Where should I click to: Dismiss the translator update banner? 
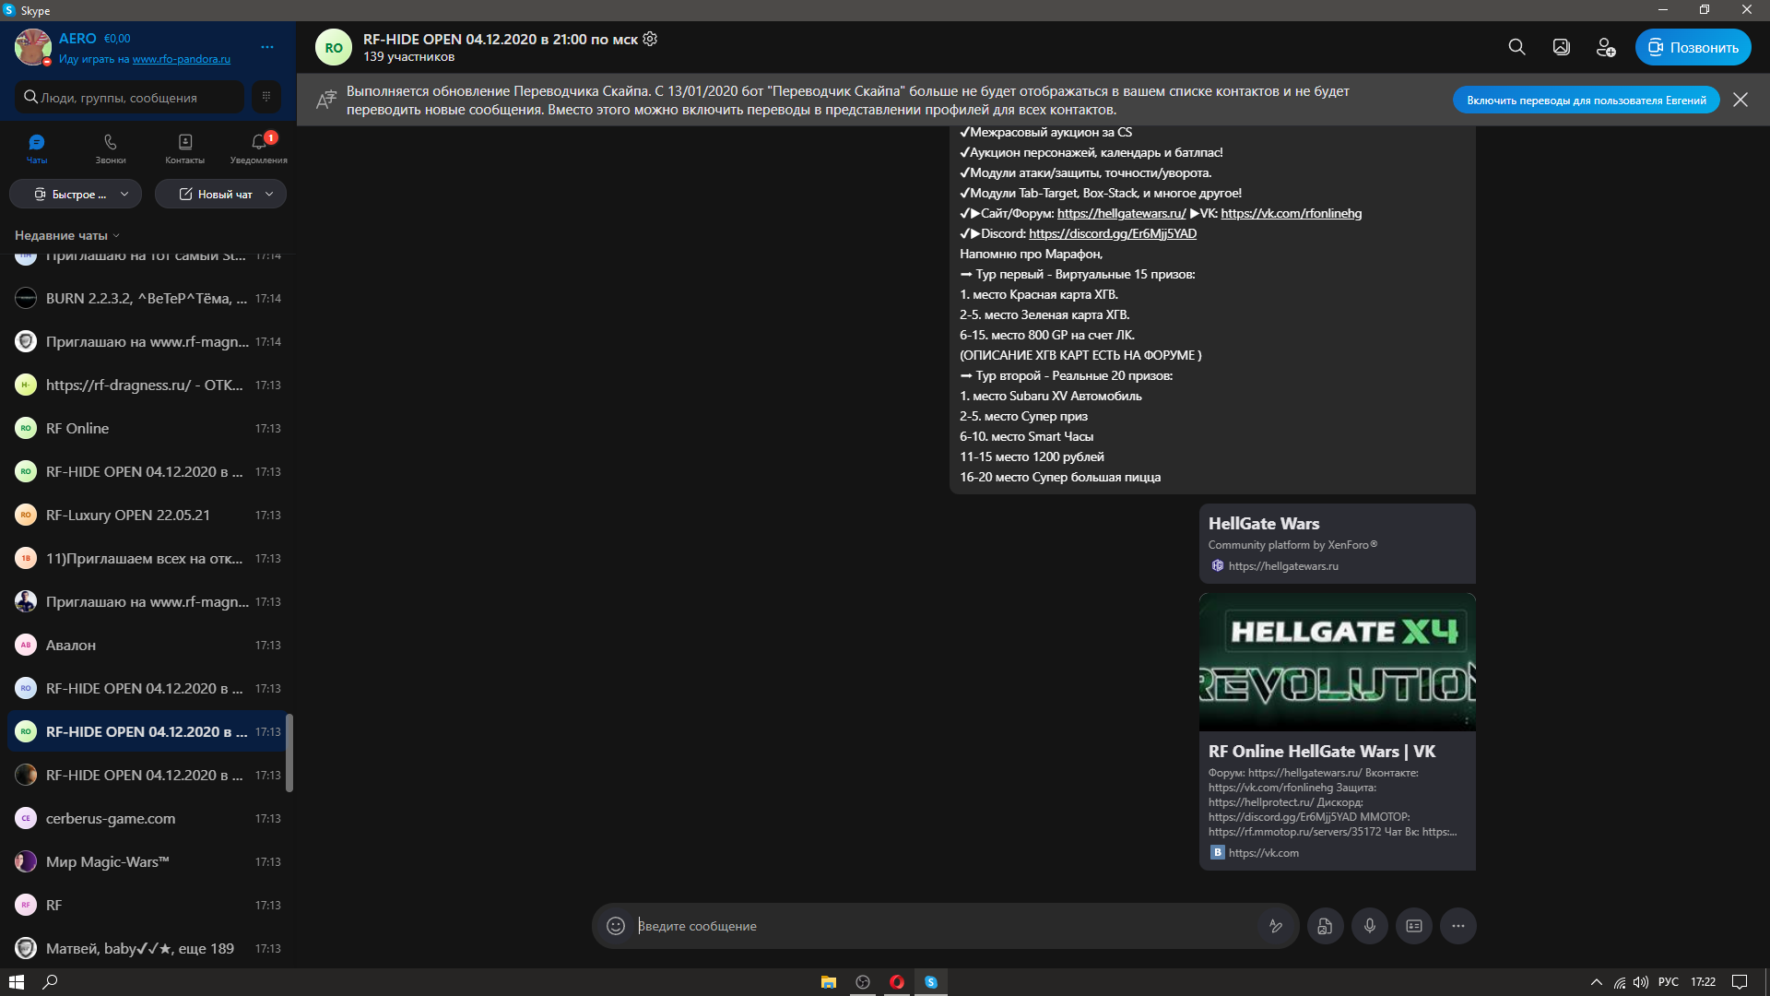tap(1740, 100)
